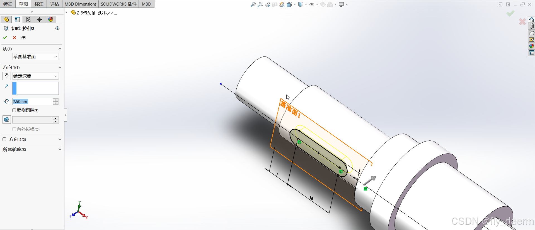Click the gray extrude direction arrow handle
The image size is (535, 230).
(370, 180)
